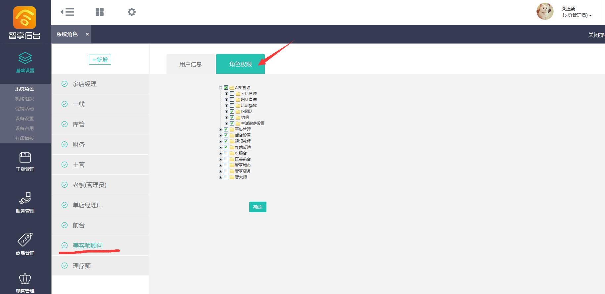Expand the 智大师 tree node
605x294 pixels.
click(221, 177)
